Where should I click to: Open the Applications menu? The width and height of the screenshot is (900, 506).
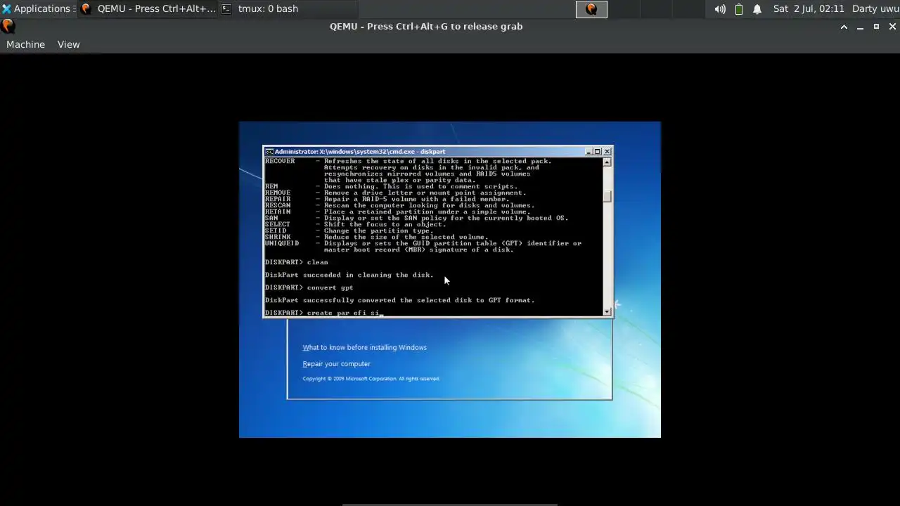[x=38, y=9]
